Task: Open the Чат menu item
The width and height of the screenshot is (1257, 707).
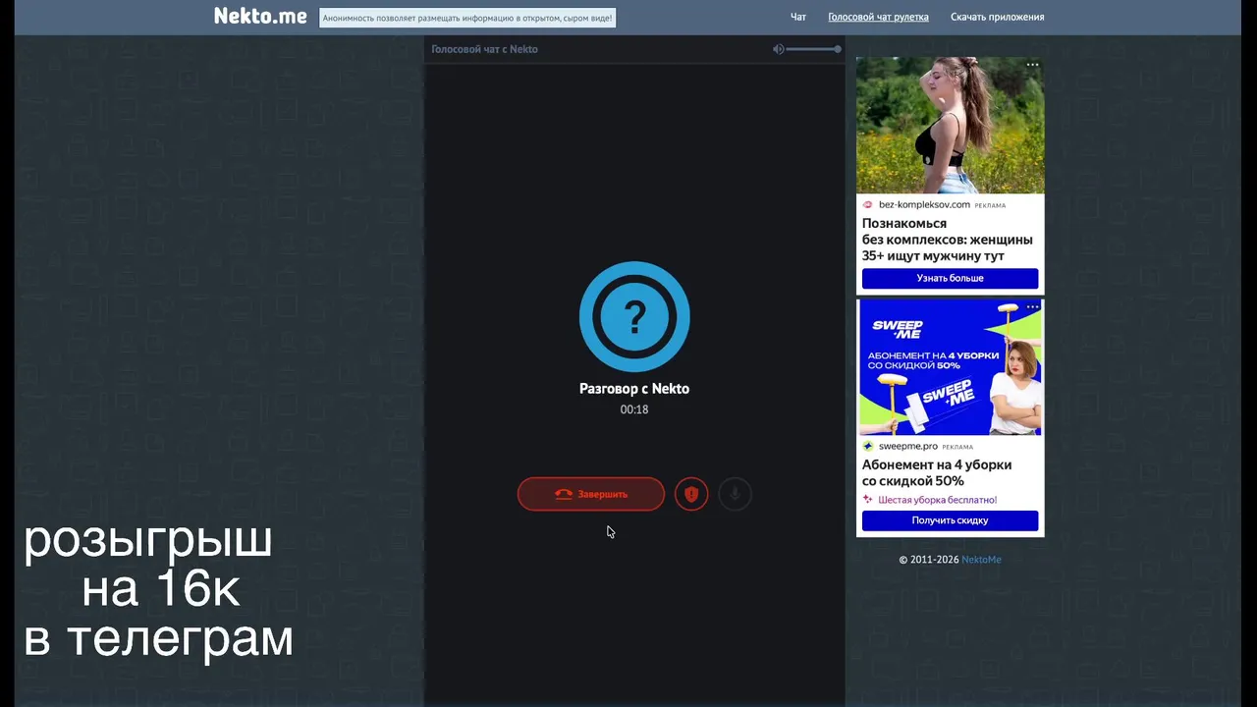Action: point(798,17)
